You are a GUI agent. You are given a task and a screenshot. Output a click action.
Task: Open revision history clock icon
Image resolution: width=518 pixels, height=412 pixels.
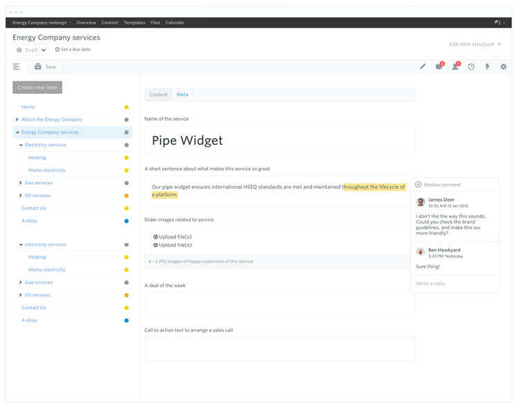471,67
